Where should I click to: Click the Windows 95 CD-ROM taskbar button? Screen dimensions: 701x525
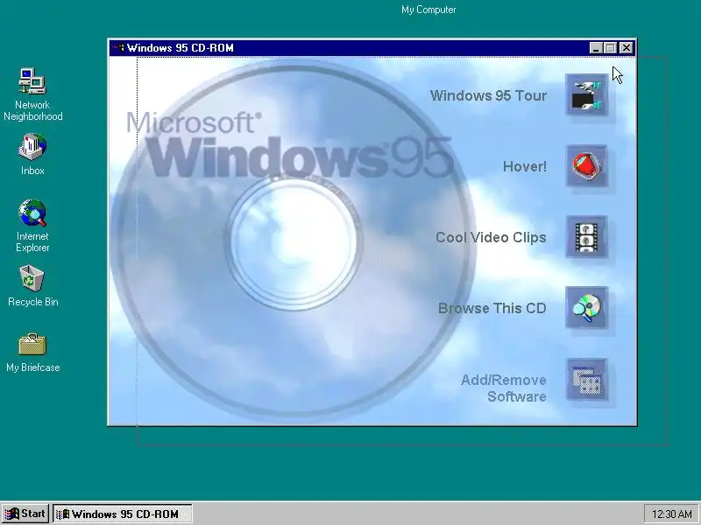point(123,514)
